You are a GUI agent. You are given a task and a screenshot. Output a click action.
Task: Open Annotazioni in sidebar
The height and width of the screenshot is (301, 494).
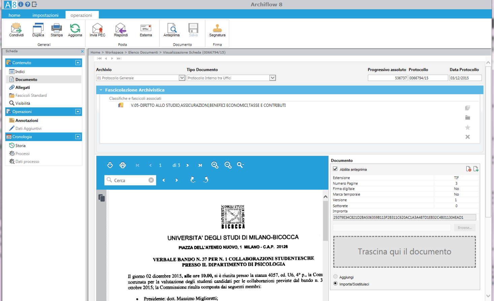(27, 120)
